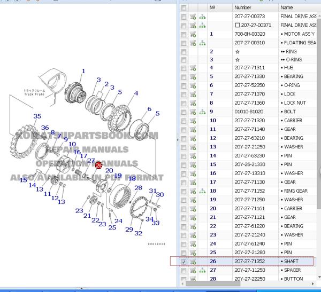Open structure tree icon for 207-27-00371
Image resolution: width=321 pixels, height=292 pixels.
coord(202,25)
